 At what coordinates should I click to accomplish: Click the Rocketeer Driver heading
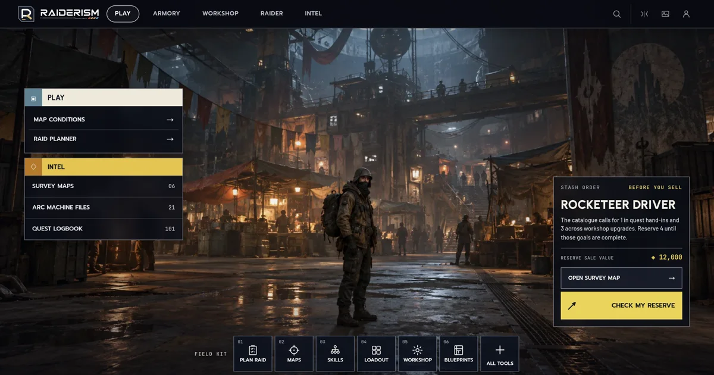tap(618, 205)
